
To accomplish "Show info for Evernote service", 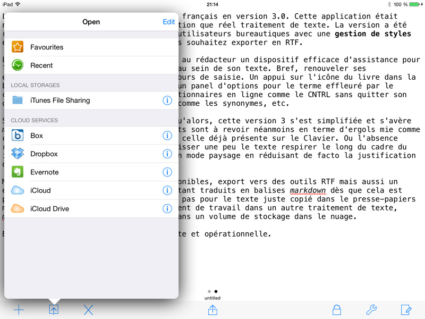I will pos(167,172).
